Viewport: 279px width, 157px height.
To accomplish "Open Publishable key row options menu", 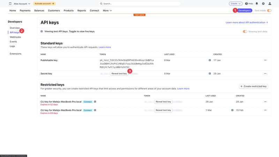I will (x=265, y=60).
